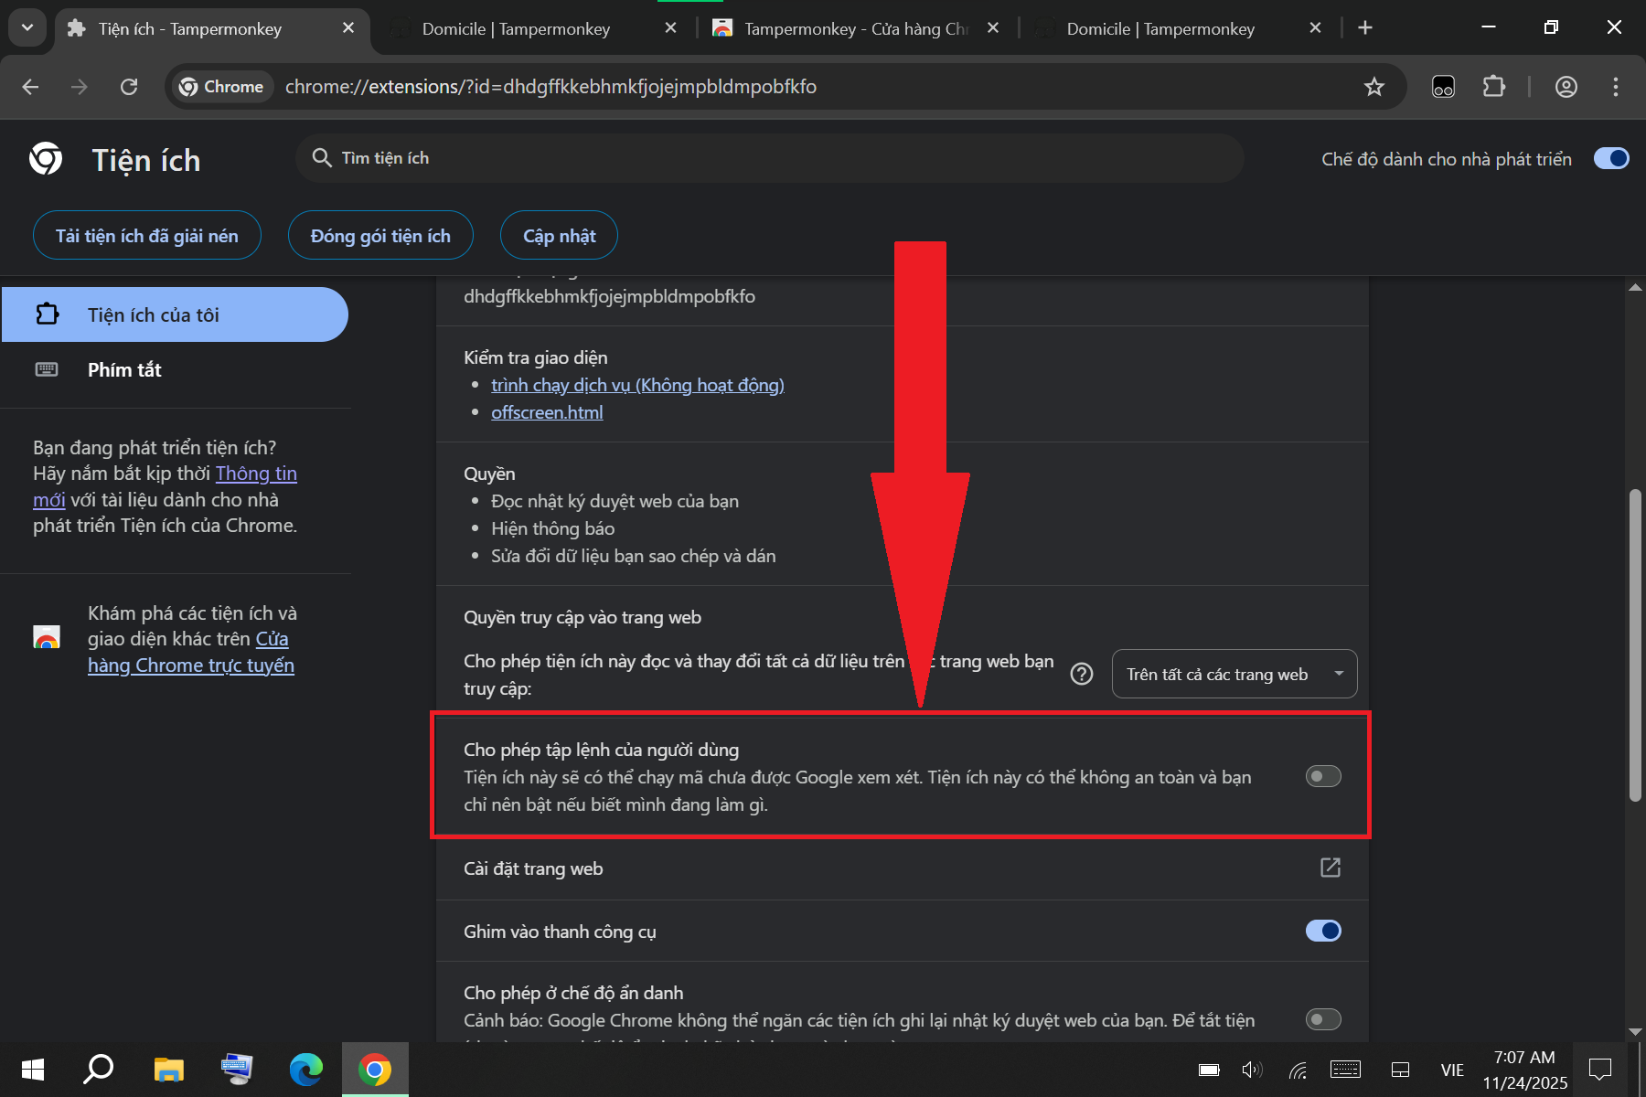This screenshot has width=1646, height=1097.
Task: Open the Chrome three-dot menu
Action: [x=1615, y=87]
